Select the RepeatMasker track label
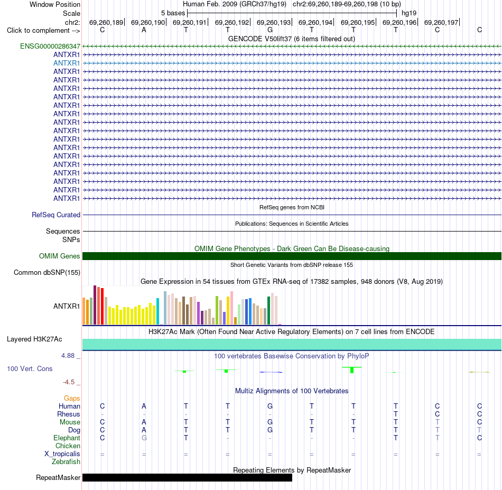Screen dimensions: 502x490 pyautogui.click(x=58, y=477)
